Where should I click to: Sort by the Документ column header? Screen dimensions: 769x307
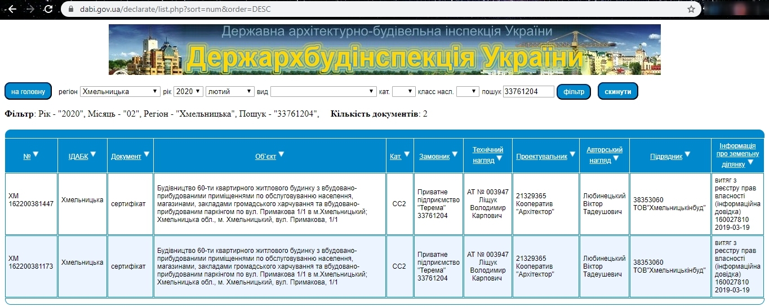(126, 157)
